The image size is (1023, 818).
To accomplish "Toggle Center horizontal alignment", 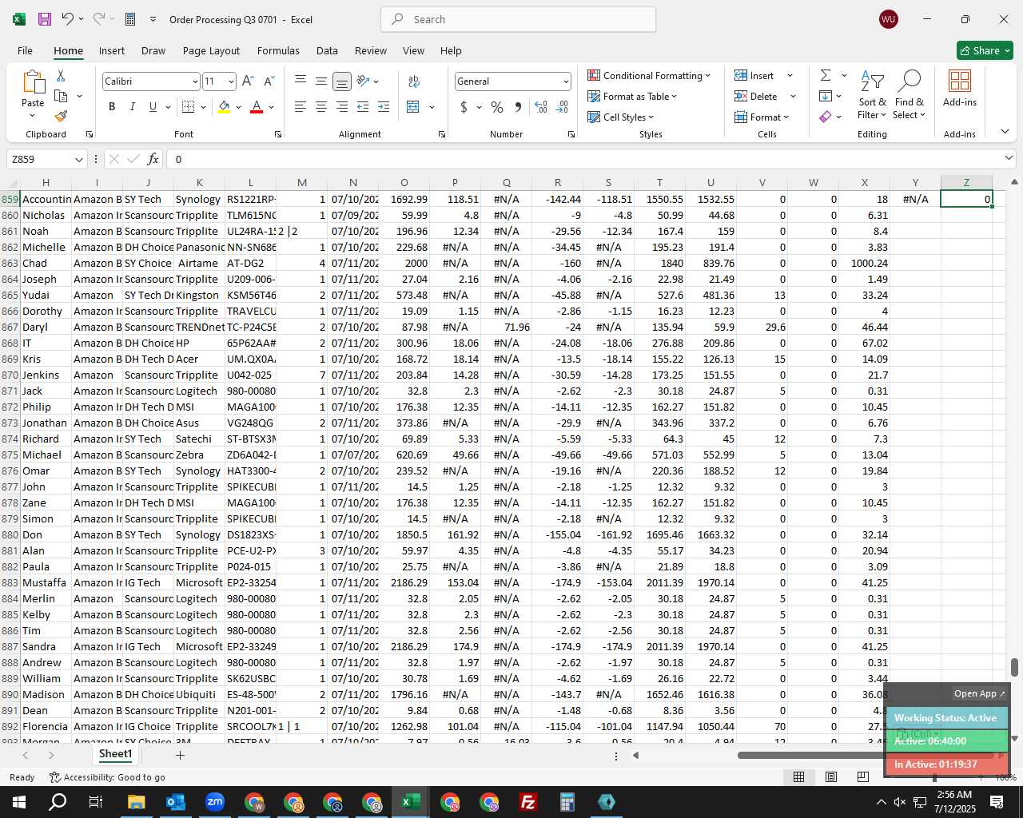I will (321, 107).
